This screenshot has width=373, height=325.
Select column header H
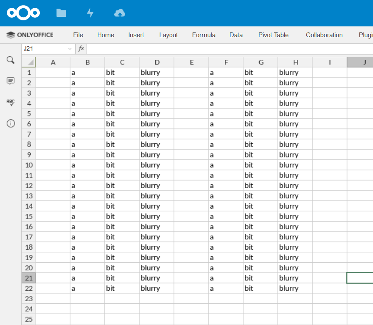pyautogui.click(x=296, y=62)
